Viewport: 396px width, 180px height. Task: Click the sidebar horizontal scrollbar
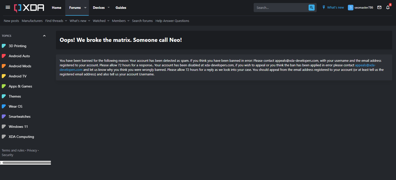coord(26,163)
